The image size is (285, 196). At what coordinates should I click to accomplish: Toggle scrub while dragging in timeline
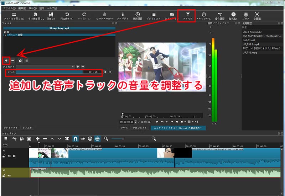(x=83, y=139)
